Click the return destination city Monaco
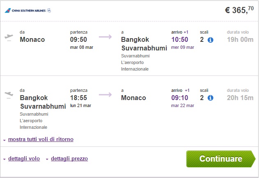Viewport: 259px width, 178px height. (x=133, y=98)
